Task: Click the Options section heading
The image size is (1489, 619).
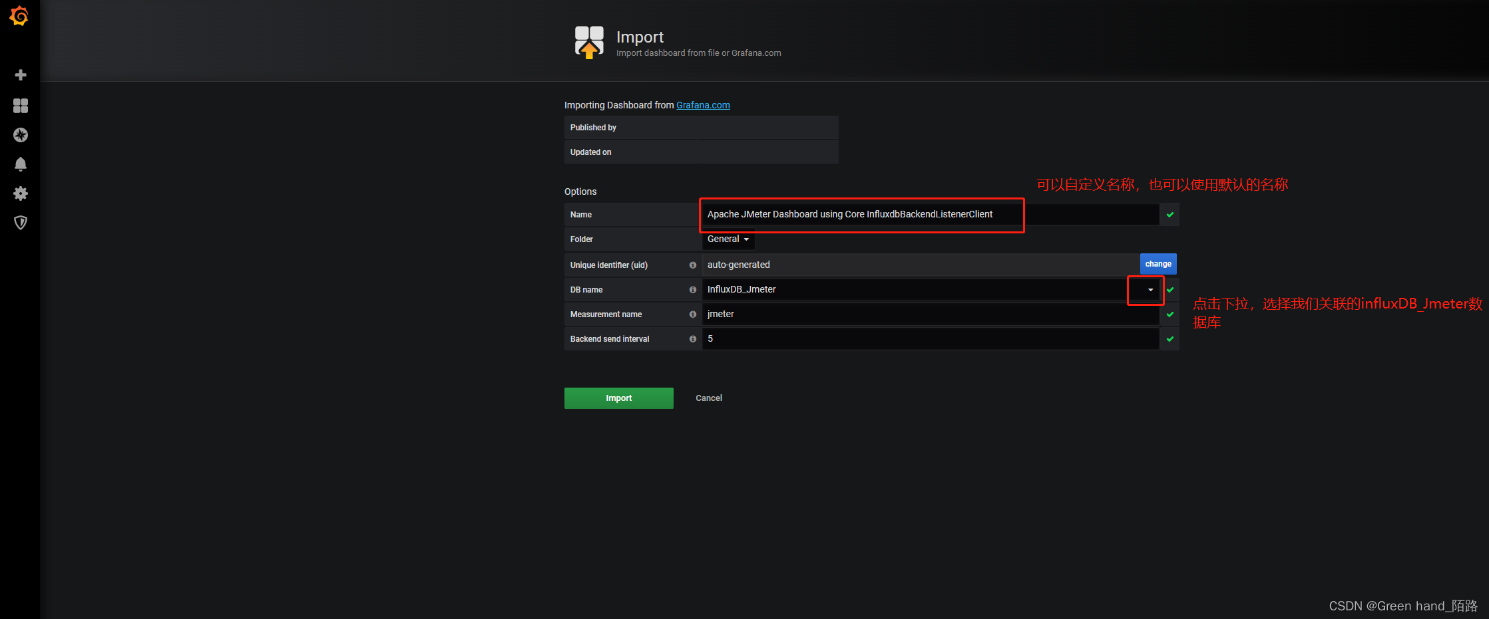Action: [580, 191]
